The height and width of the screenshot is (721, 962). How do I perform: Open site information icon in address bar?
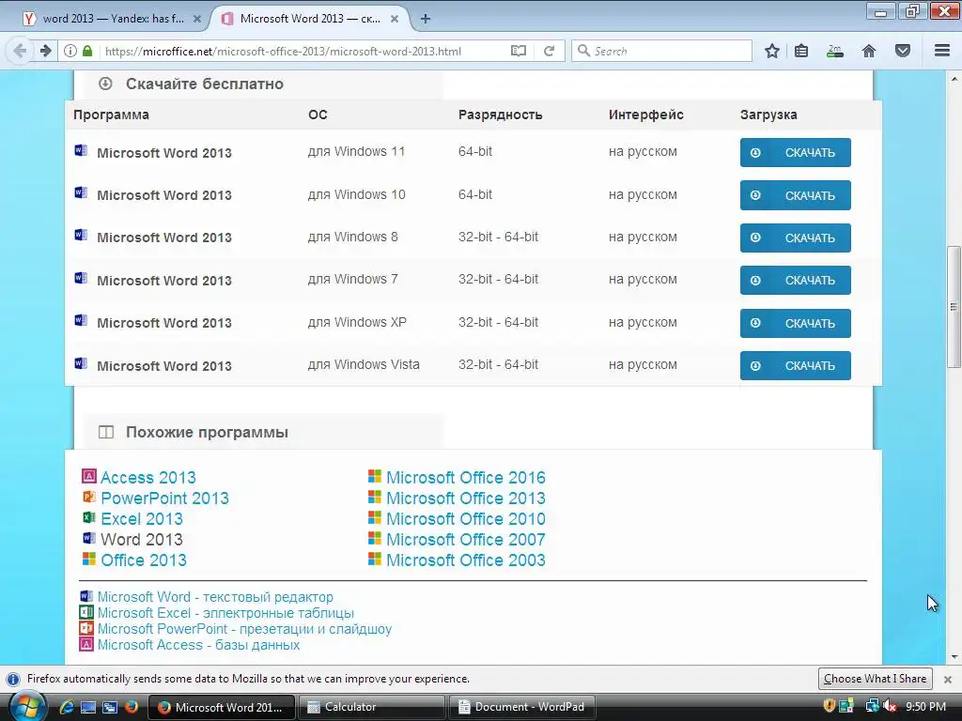70,51
